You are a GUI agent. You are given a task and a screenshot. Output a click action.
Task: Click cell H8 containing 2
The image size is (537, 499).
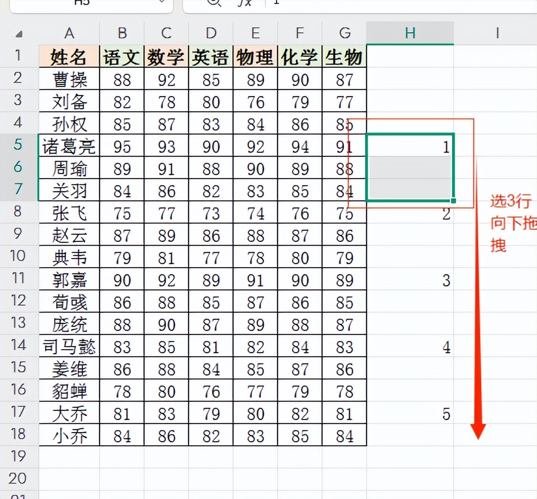(x=410, y=213)
